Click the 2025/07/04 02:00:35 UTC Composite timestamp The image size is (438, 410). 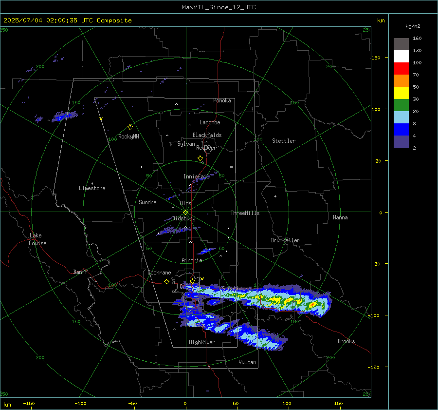tap(67, 20)
